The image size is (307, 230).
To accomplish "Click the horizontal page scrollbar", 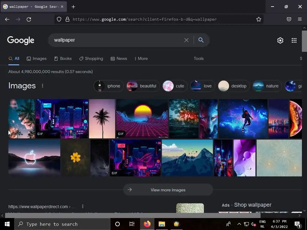I will pos(133,215).
